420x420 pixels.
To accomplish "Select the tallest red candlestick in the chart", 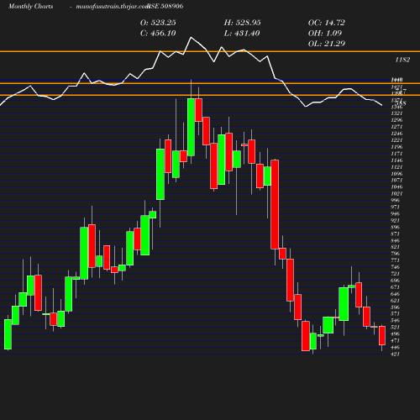I will tap(275, 204).
